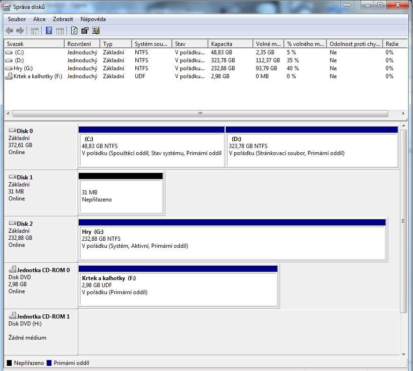Click the disk settings icon at toolbar end
The height and width of the screenshot is (371, 413).
(96, 31)
